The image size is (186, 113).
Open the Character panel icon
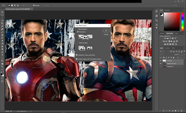click(157, 25)
